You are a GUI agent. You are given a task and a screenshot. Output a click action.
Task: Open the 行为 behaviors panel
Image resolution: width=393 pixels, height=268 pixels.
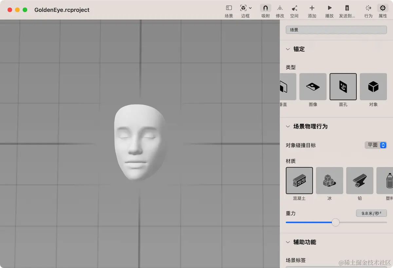click(x=368, y=8)
